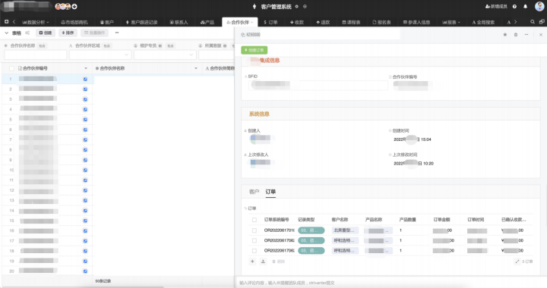547x288 pixels.
Task: Open the list toolbar ellipsis menu
Action: pos(117,33)
